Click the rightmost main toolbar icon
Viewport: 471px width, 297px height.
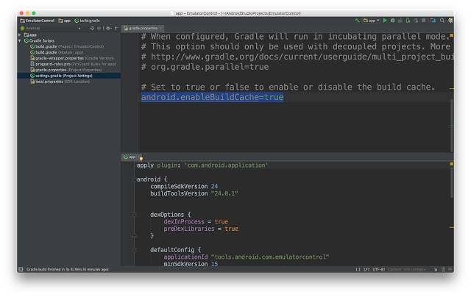point(450,21)
